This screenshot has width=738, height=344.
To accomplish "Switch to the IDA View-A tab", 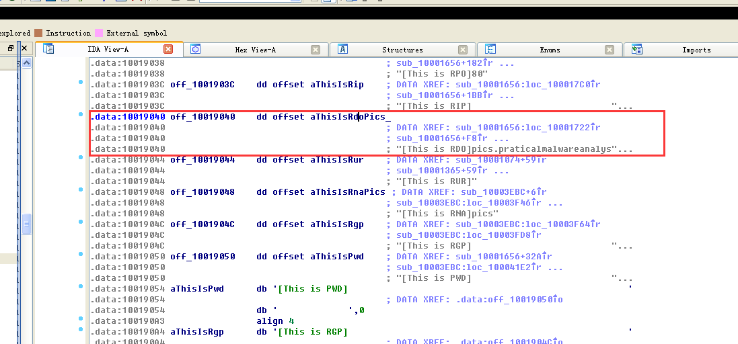I will tap(108, 49).
